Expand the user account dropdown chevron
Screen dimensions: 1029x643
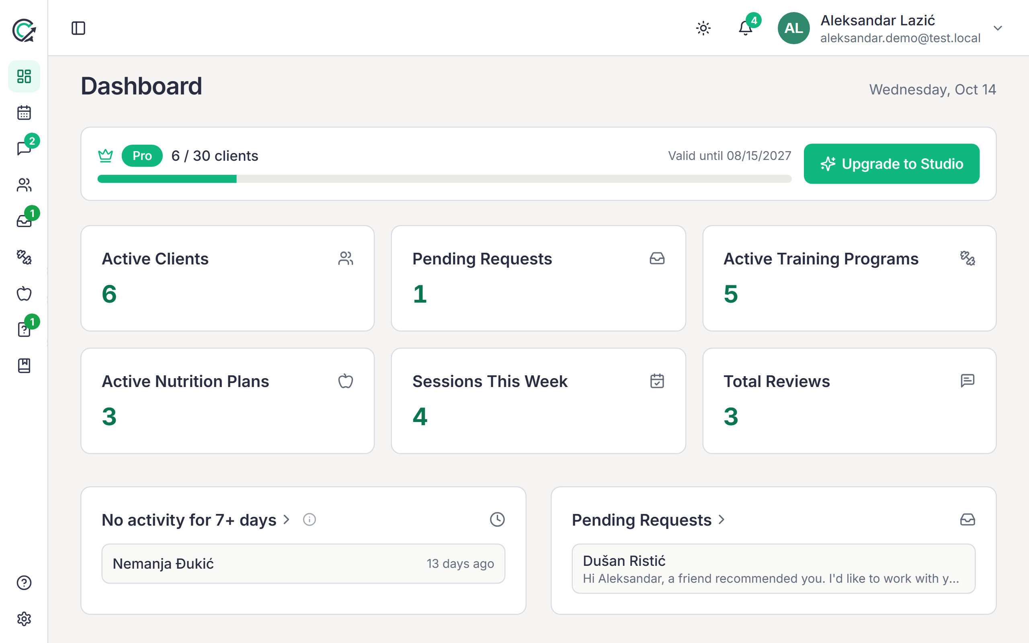click(x=998, y=28)
